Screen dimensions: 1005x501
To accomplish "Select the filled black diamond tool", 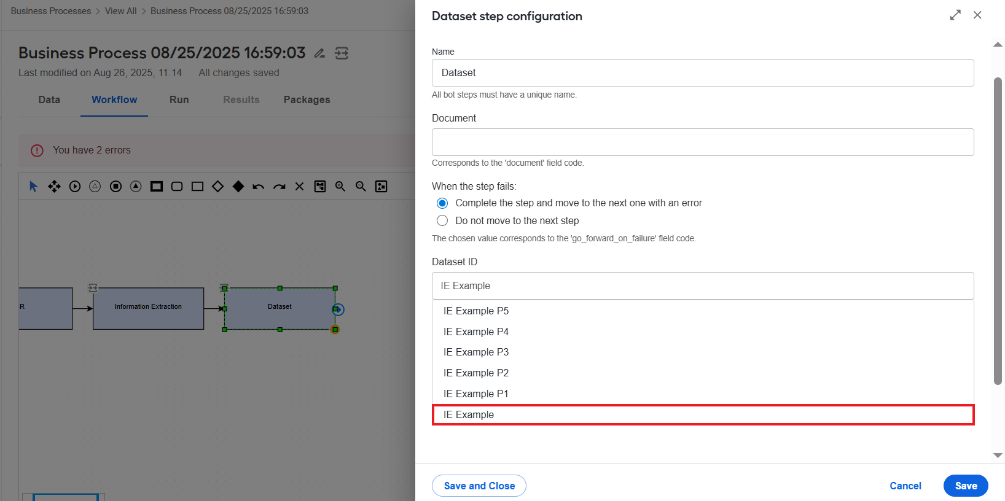I will coord(238,187).
